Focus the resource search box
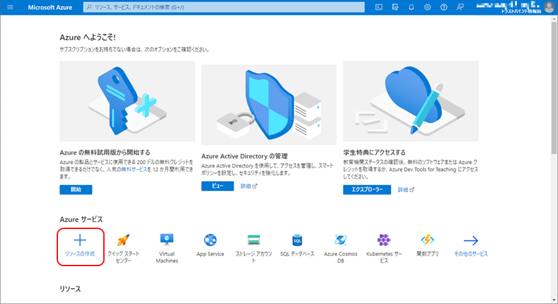The width and height of the screenshot is (558, 304). tap(224, 7)
